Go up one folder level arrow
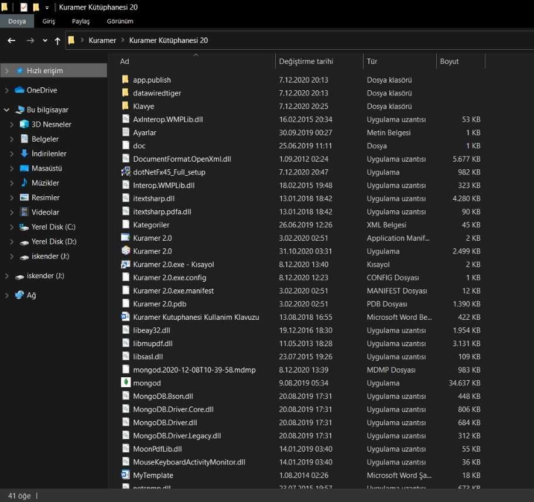The image size is (534, 502). [57, 41]
